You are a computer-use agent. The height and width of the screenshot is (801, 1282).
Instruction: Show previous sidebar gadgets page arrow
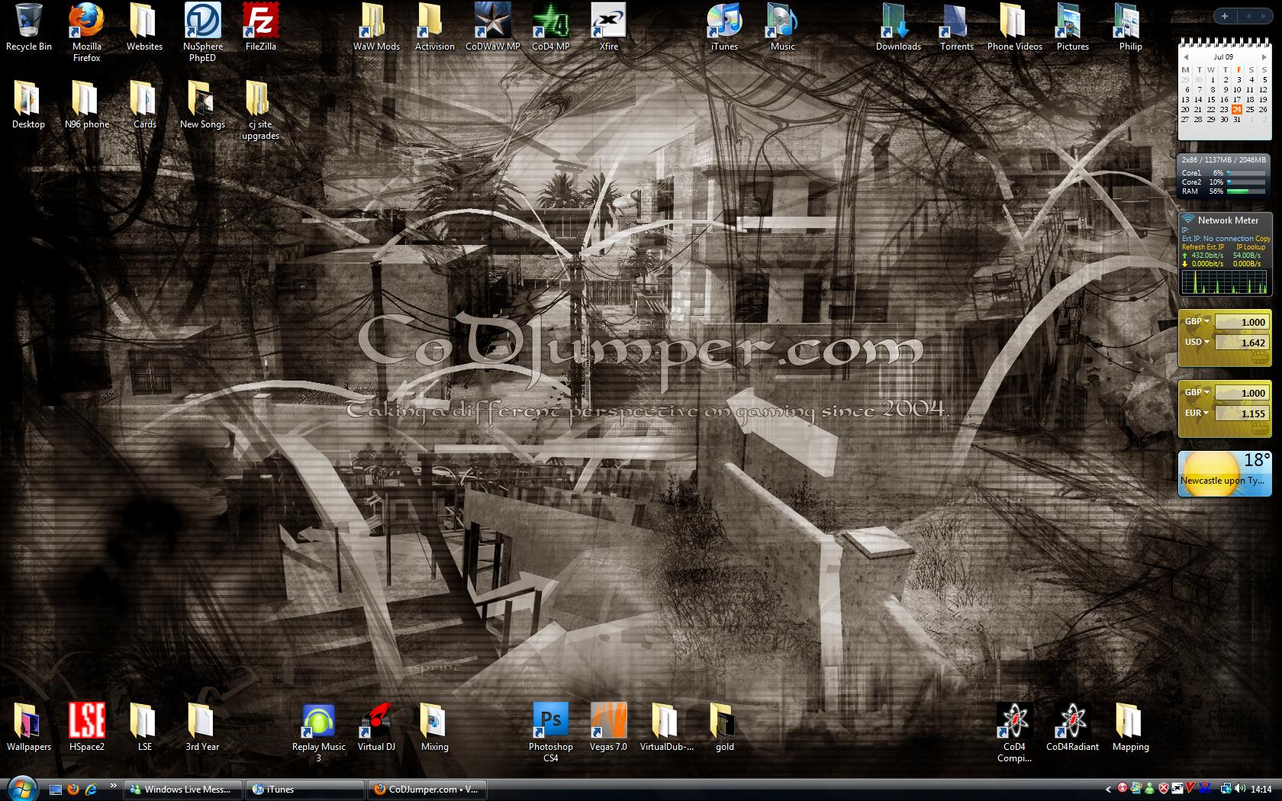[1248, 16]
